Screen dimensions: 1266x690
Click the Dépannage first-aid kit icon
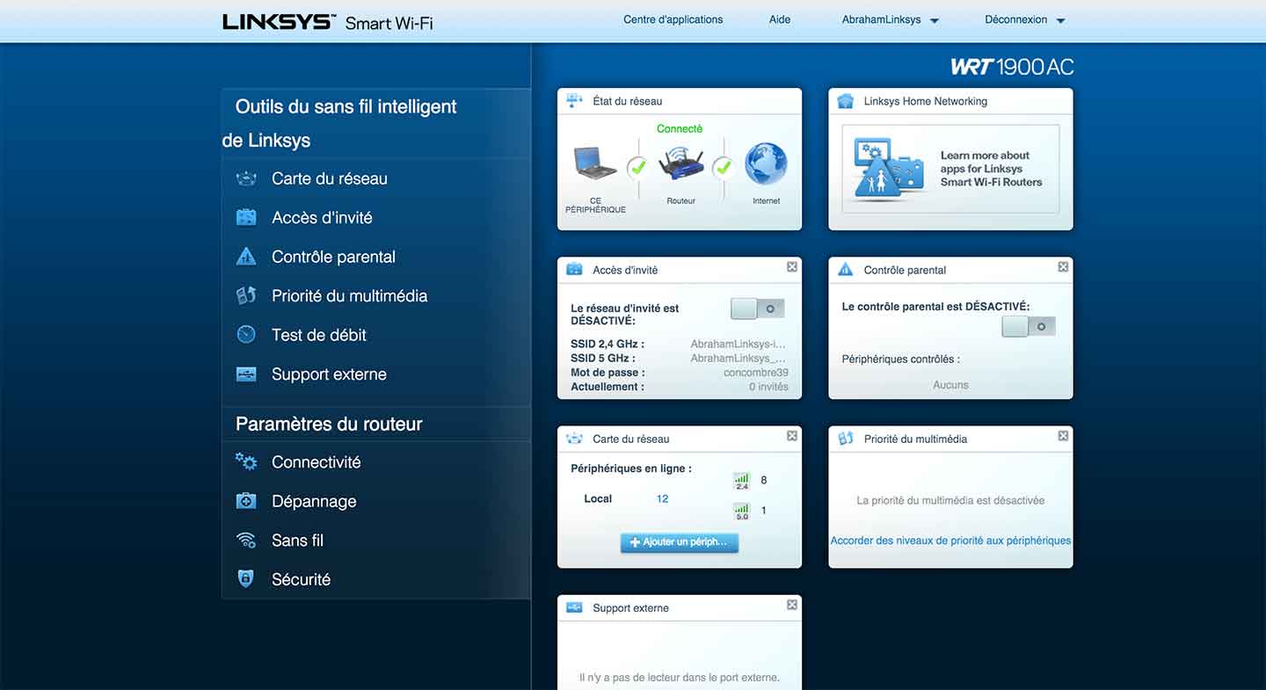pos(246,501)
